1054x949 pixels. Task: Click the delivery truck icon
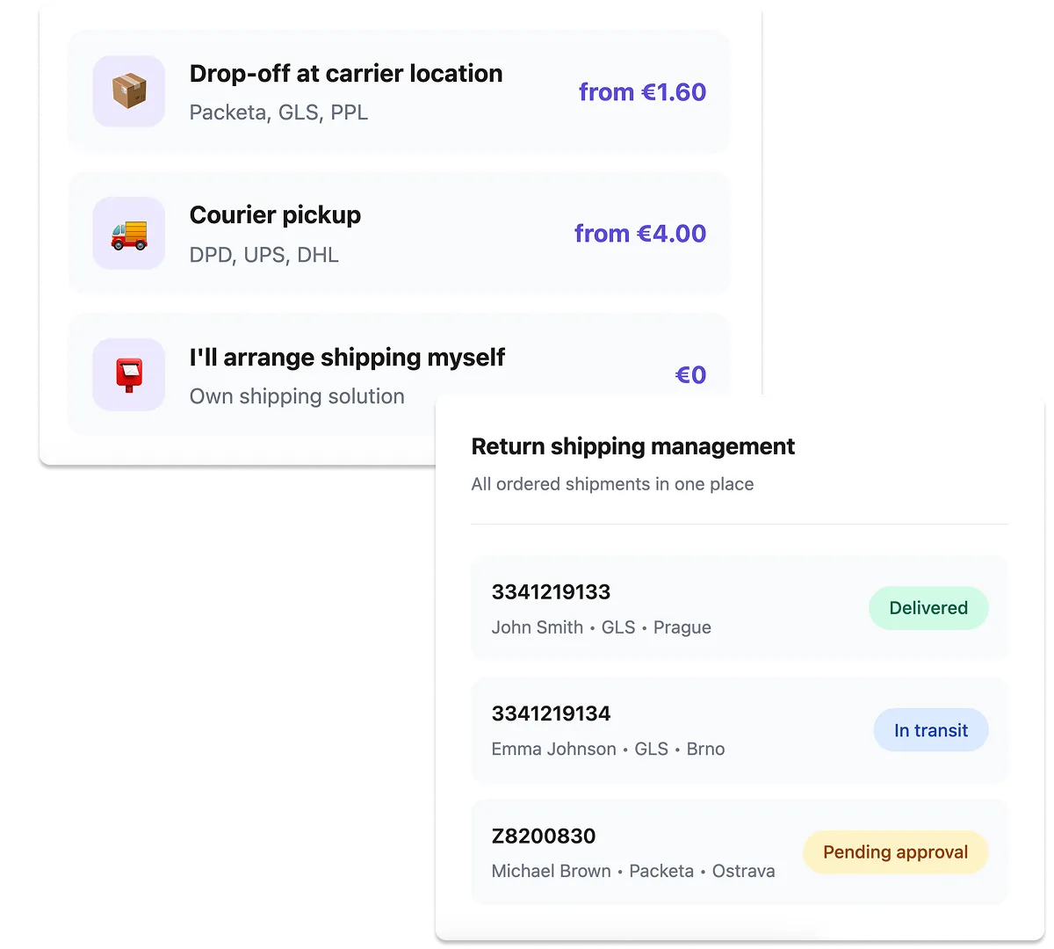pos(129,234)
